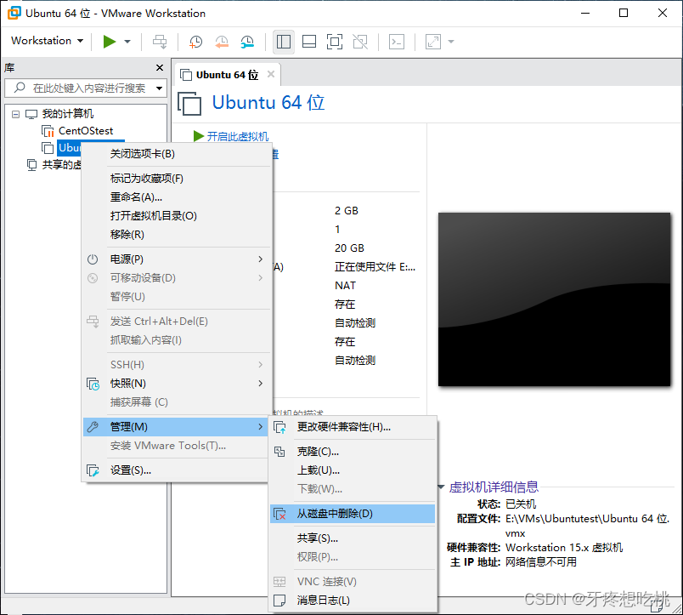Viewport: 683px width, 615px height.
Task: Toggle the Library panel view icon
Action: point(283,41)
